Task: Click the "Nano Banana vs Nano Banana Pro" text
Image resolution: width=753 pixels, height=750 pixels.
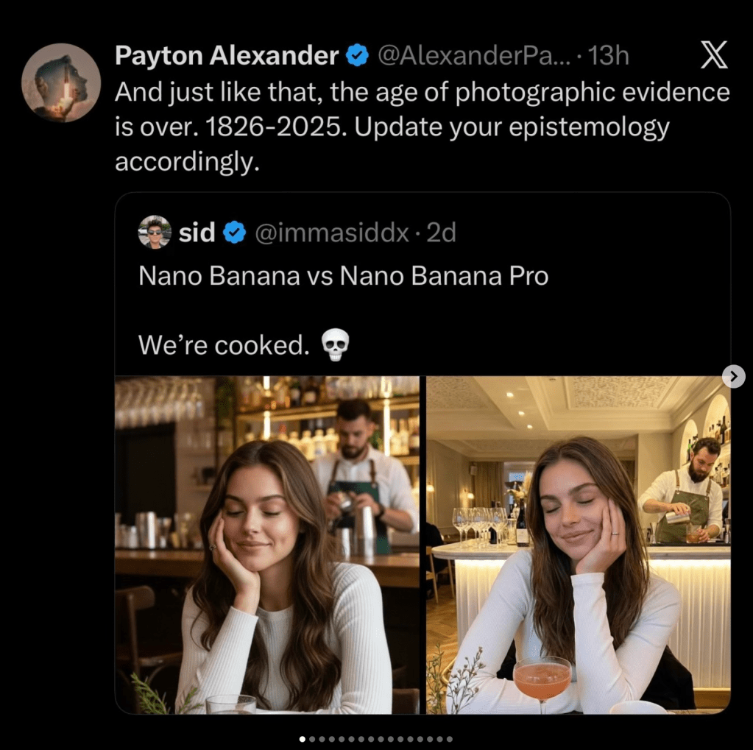Action: point(343,275)
